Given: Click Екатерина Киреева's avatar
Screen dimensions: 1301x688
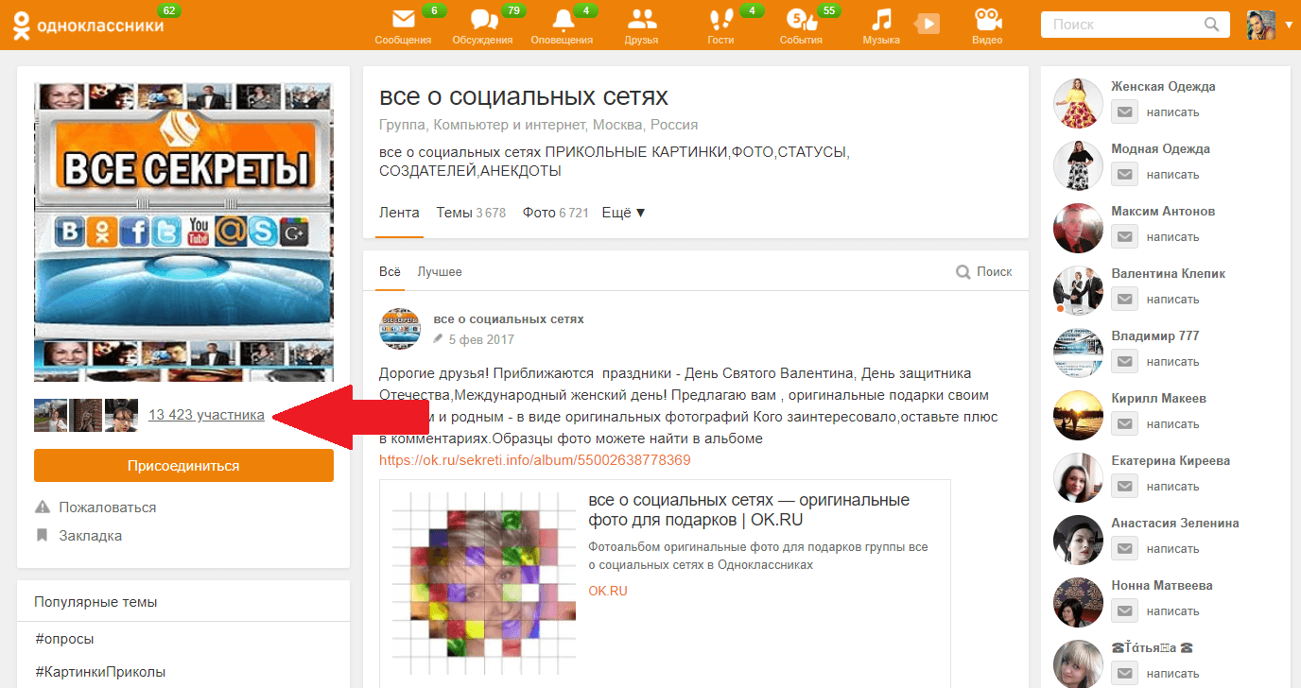Looking at the screenshot, I should tap(1078, 477).
